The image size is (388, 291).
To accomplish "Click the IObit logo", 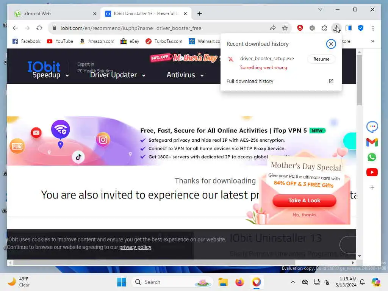I will pos(44,66).
